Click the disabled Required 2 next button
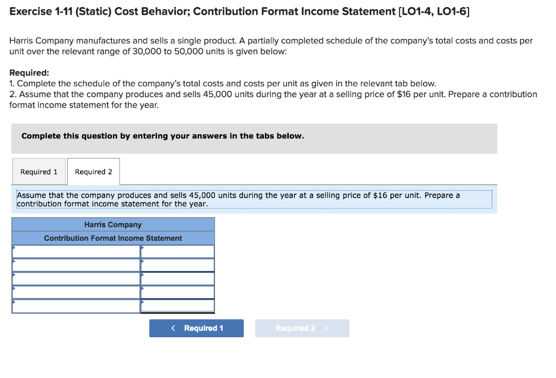The height and width of the screenshot is (378, 556). pyautogui.click(x=302, y=328)
